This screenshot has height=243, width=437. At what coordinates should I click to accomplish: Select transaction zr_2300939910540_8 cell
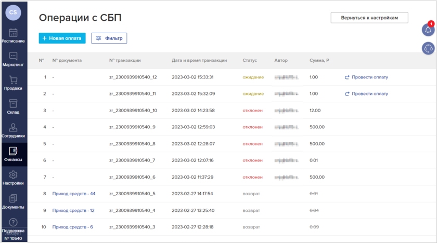click(x=132, y=144)
